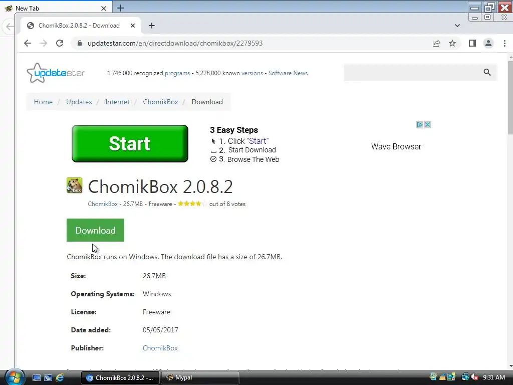Viewport: 513px width, 385px height.
Task: Click the large green Start button
Action: 130,143
